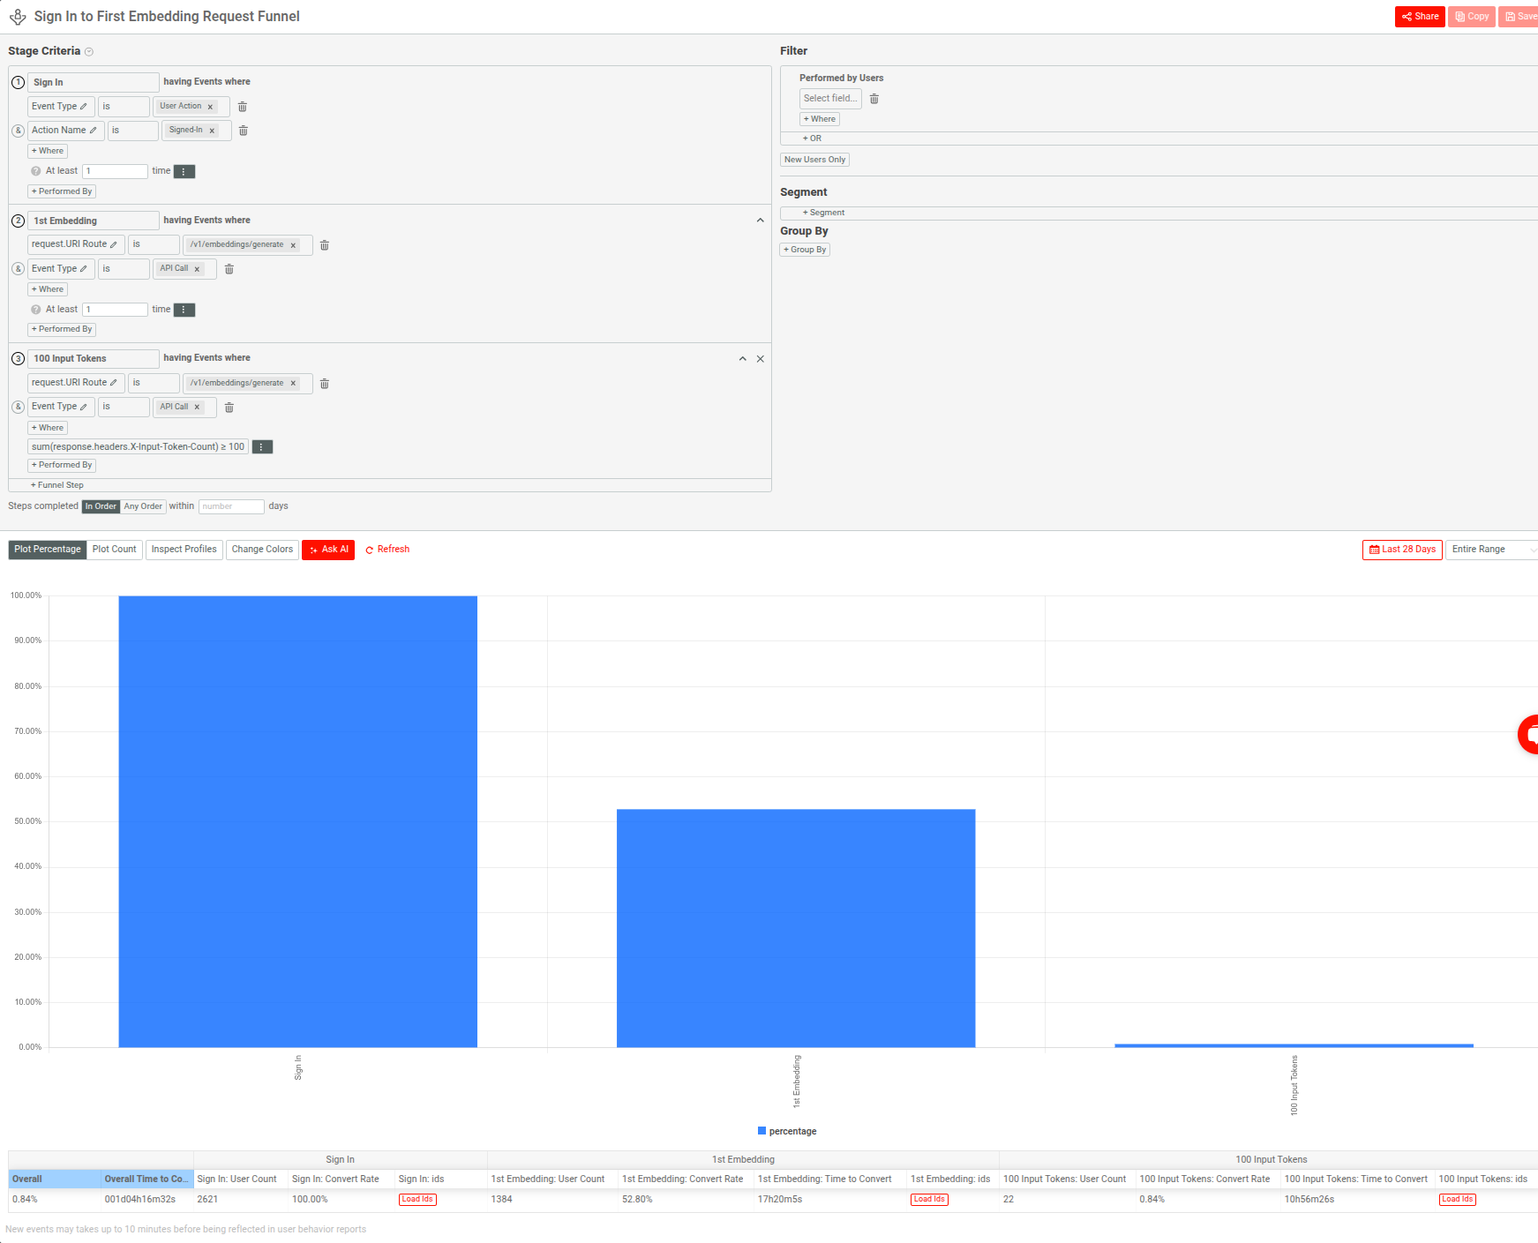Switch steps completion to Any Order
This screenshot has height=1243, width=1538.
[142, 505]
